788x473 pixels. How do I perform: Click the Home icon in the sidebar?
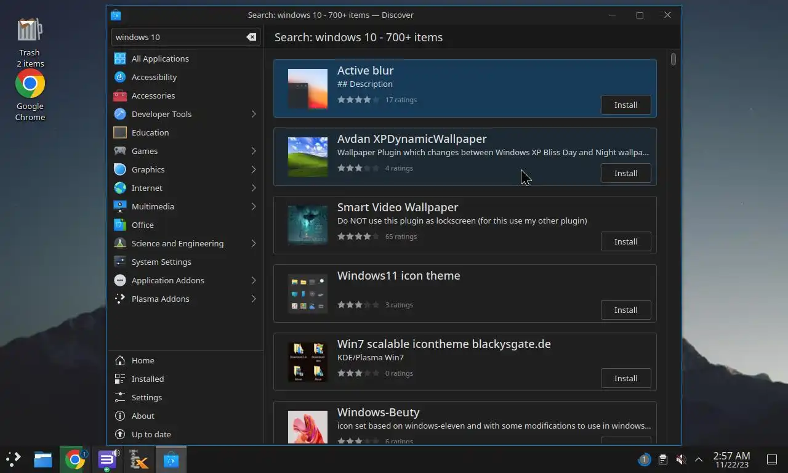tap(120, 360)
